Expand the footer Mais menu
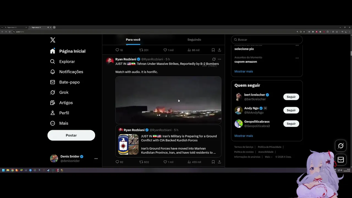This screenshot has height=198, width=352. 269,157
